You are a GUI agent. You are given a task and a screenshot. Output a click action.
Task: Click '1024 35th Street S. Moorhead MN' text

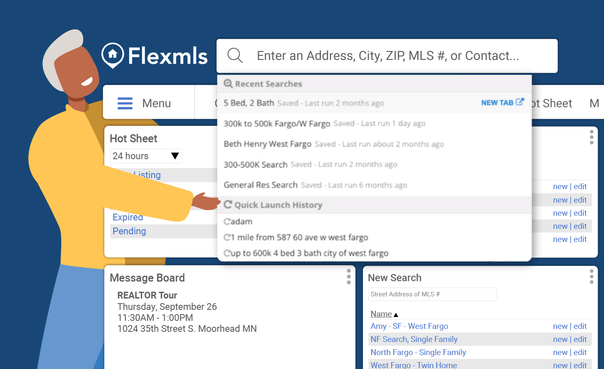click(x=187, y=328)
